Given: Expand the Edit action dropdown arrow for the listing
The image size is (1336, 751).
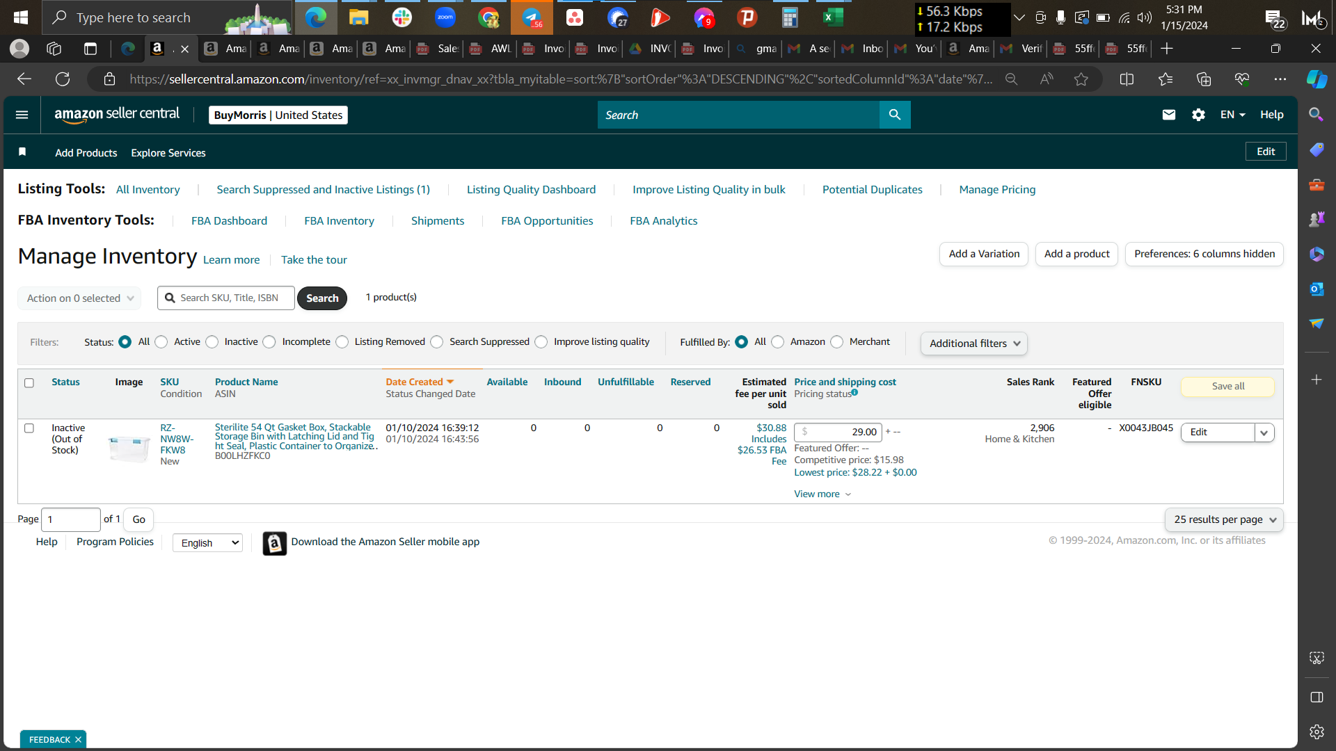Looking at the screenshot, I should 1264,433.
